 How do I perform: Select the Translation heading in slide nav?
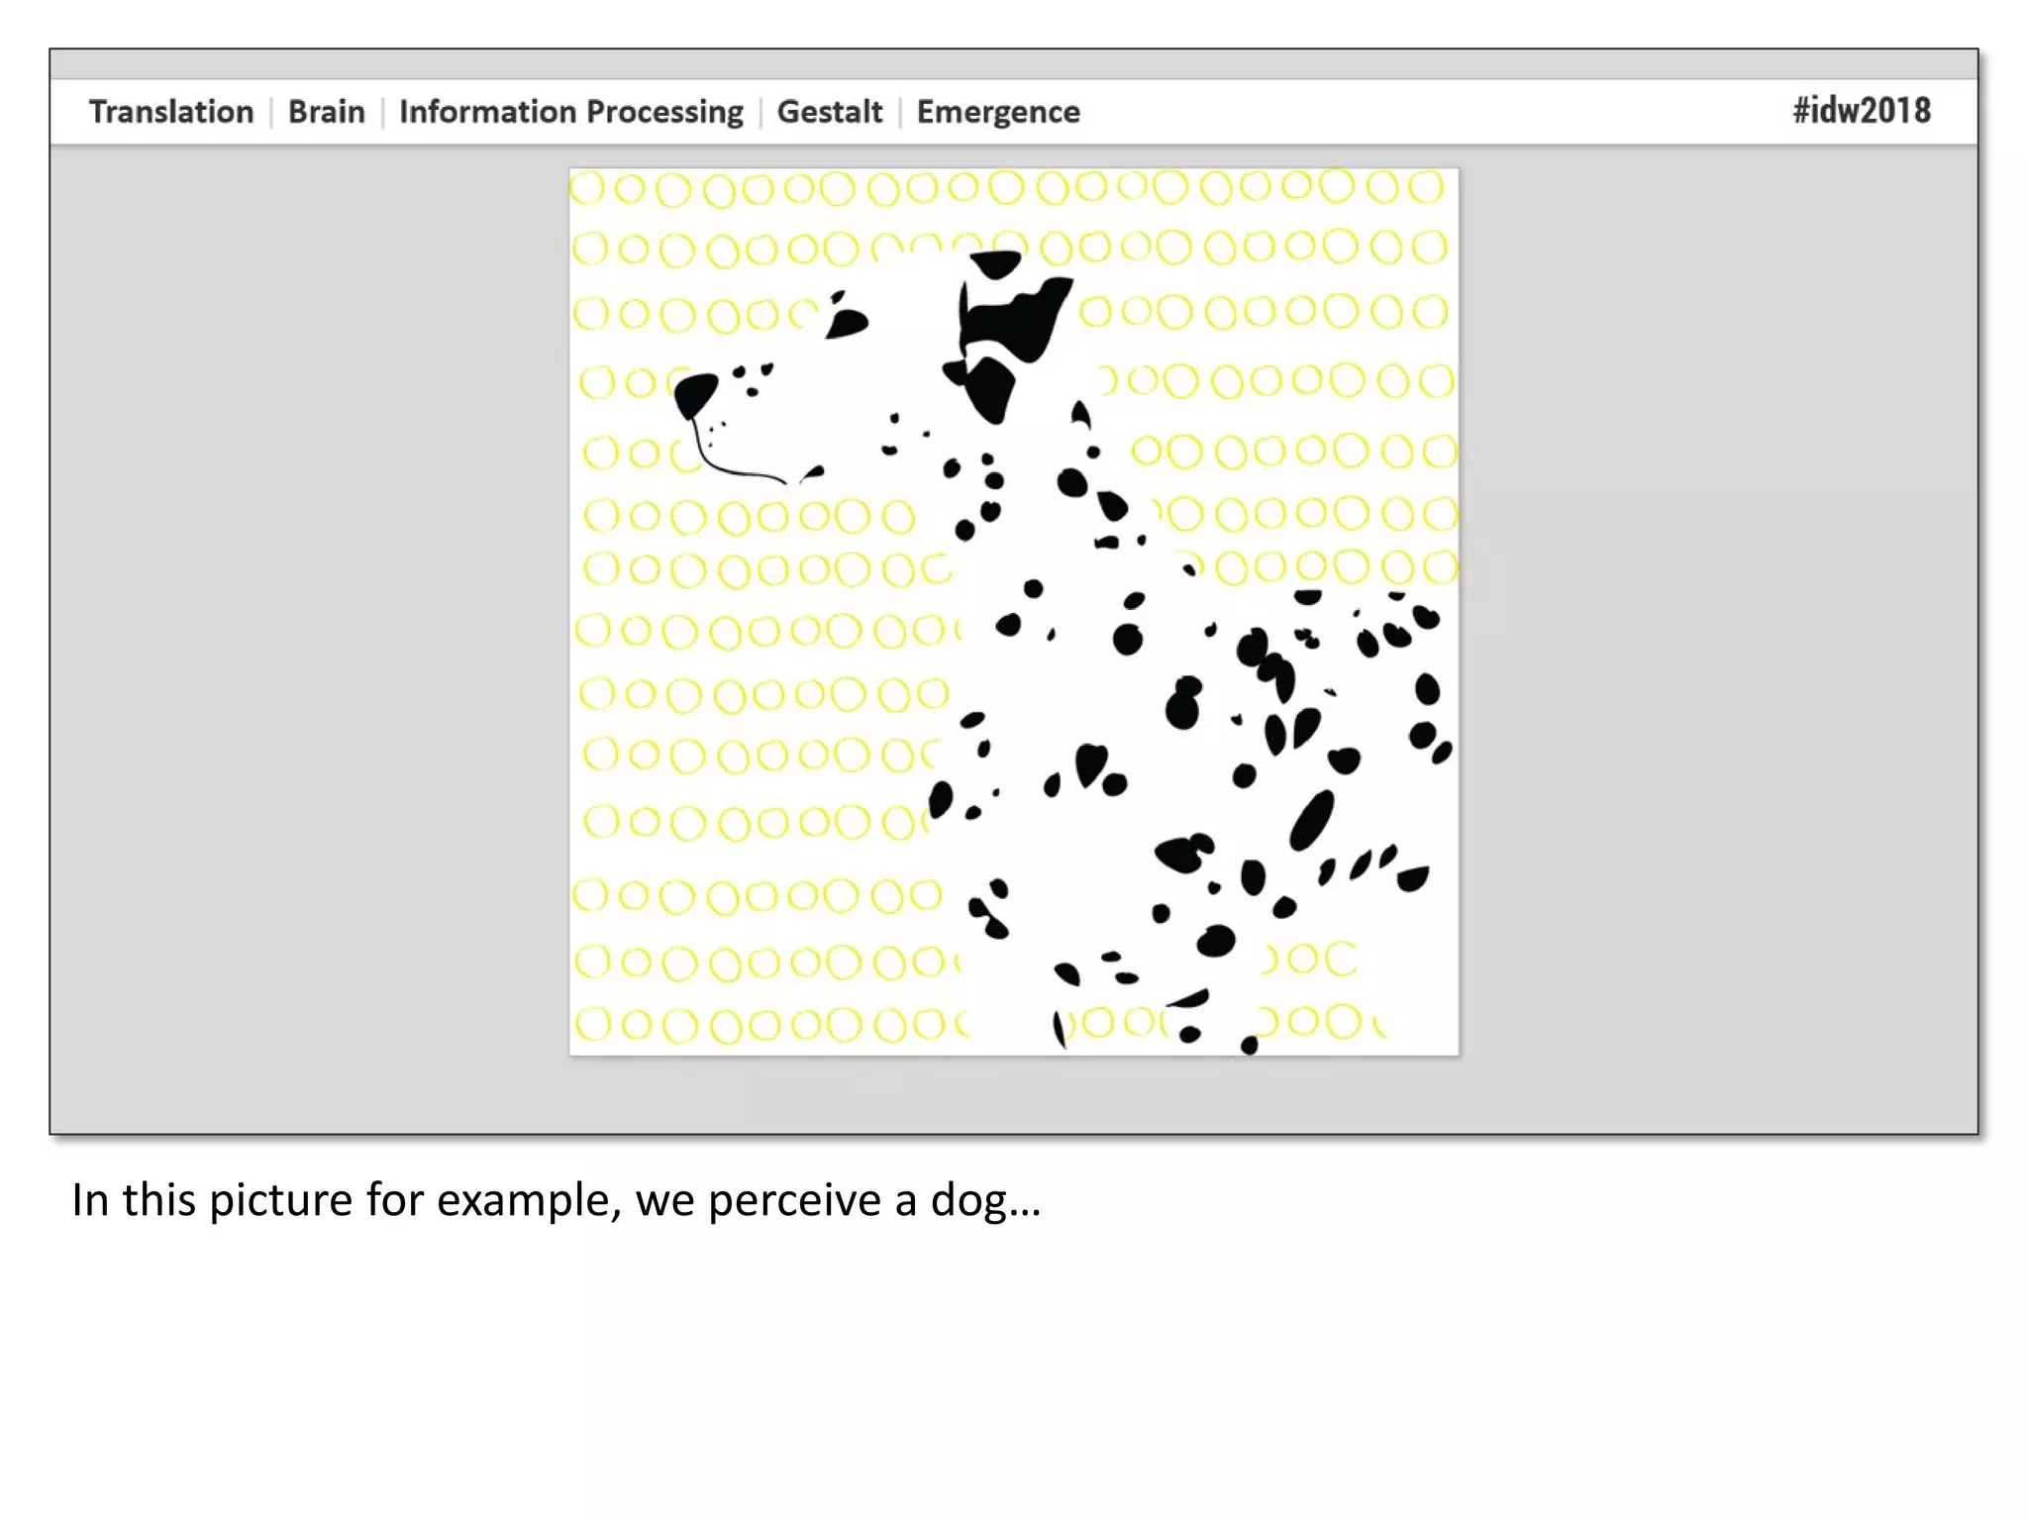click(x=171, y=112)
